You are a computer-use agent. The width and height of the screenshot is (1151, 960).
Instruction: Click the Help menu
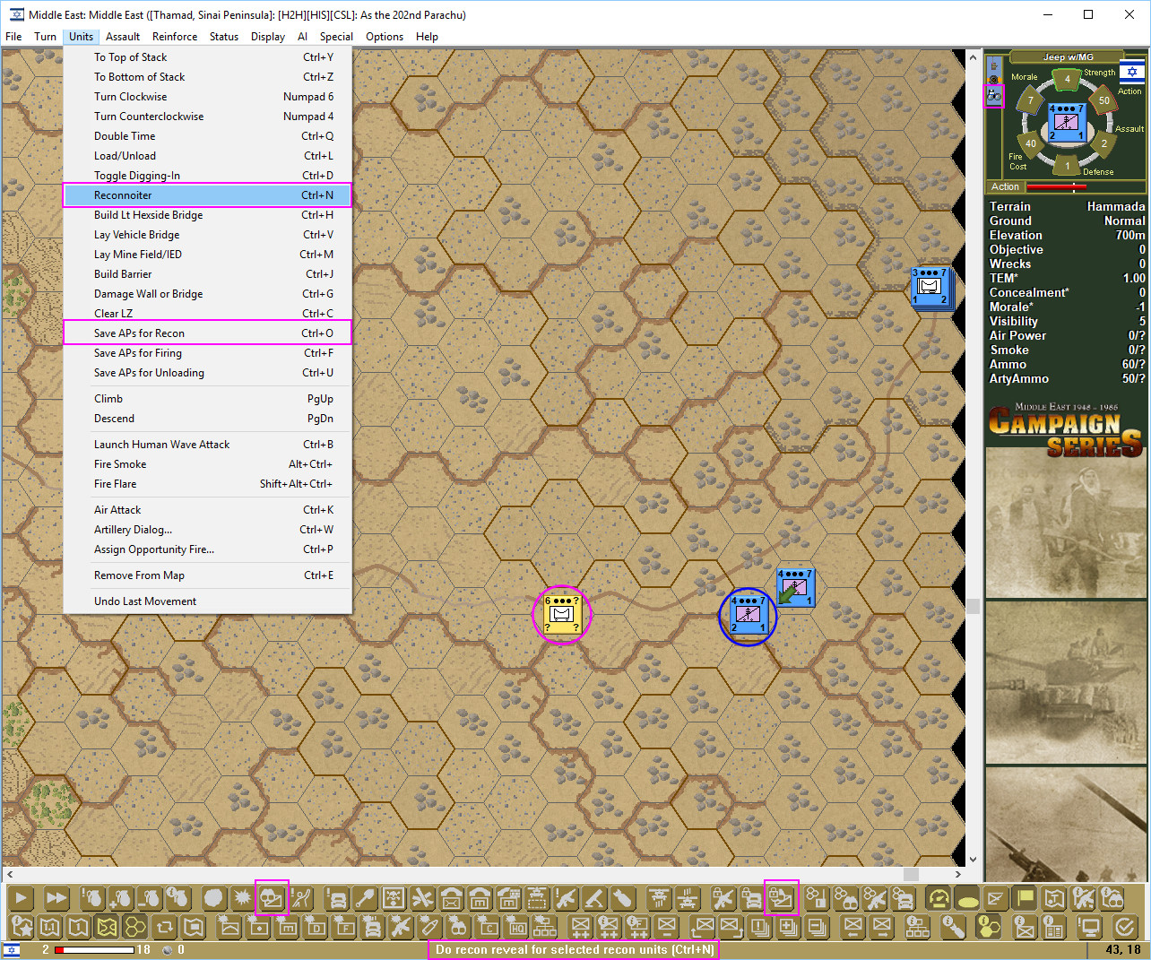[427, 37]
